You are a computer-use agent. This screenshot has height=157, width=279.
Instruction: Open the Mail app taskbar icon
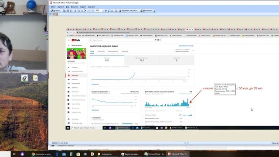pos(64,154)
